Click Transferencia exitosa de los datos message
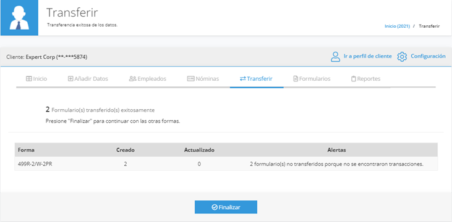The width and height of the screenshot is (452, 222). coord(82,25)
